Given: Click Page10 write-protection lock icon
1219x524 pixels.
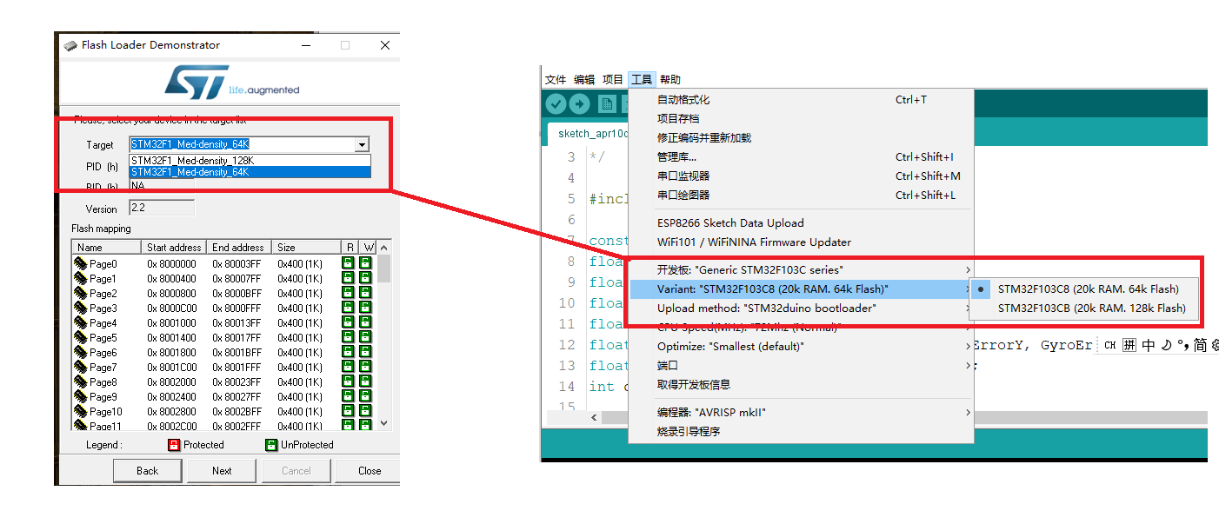Looking at the screenshot, I should point(365,411).
